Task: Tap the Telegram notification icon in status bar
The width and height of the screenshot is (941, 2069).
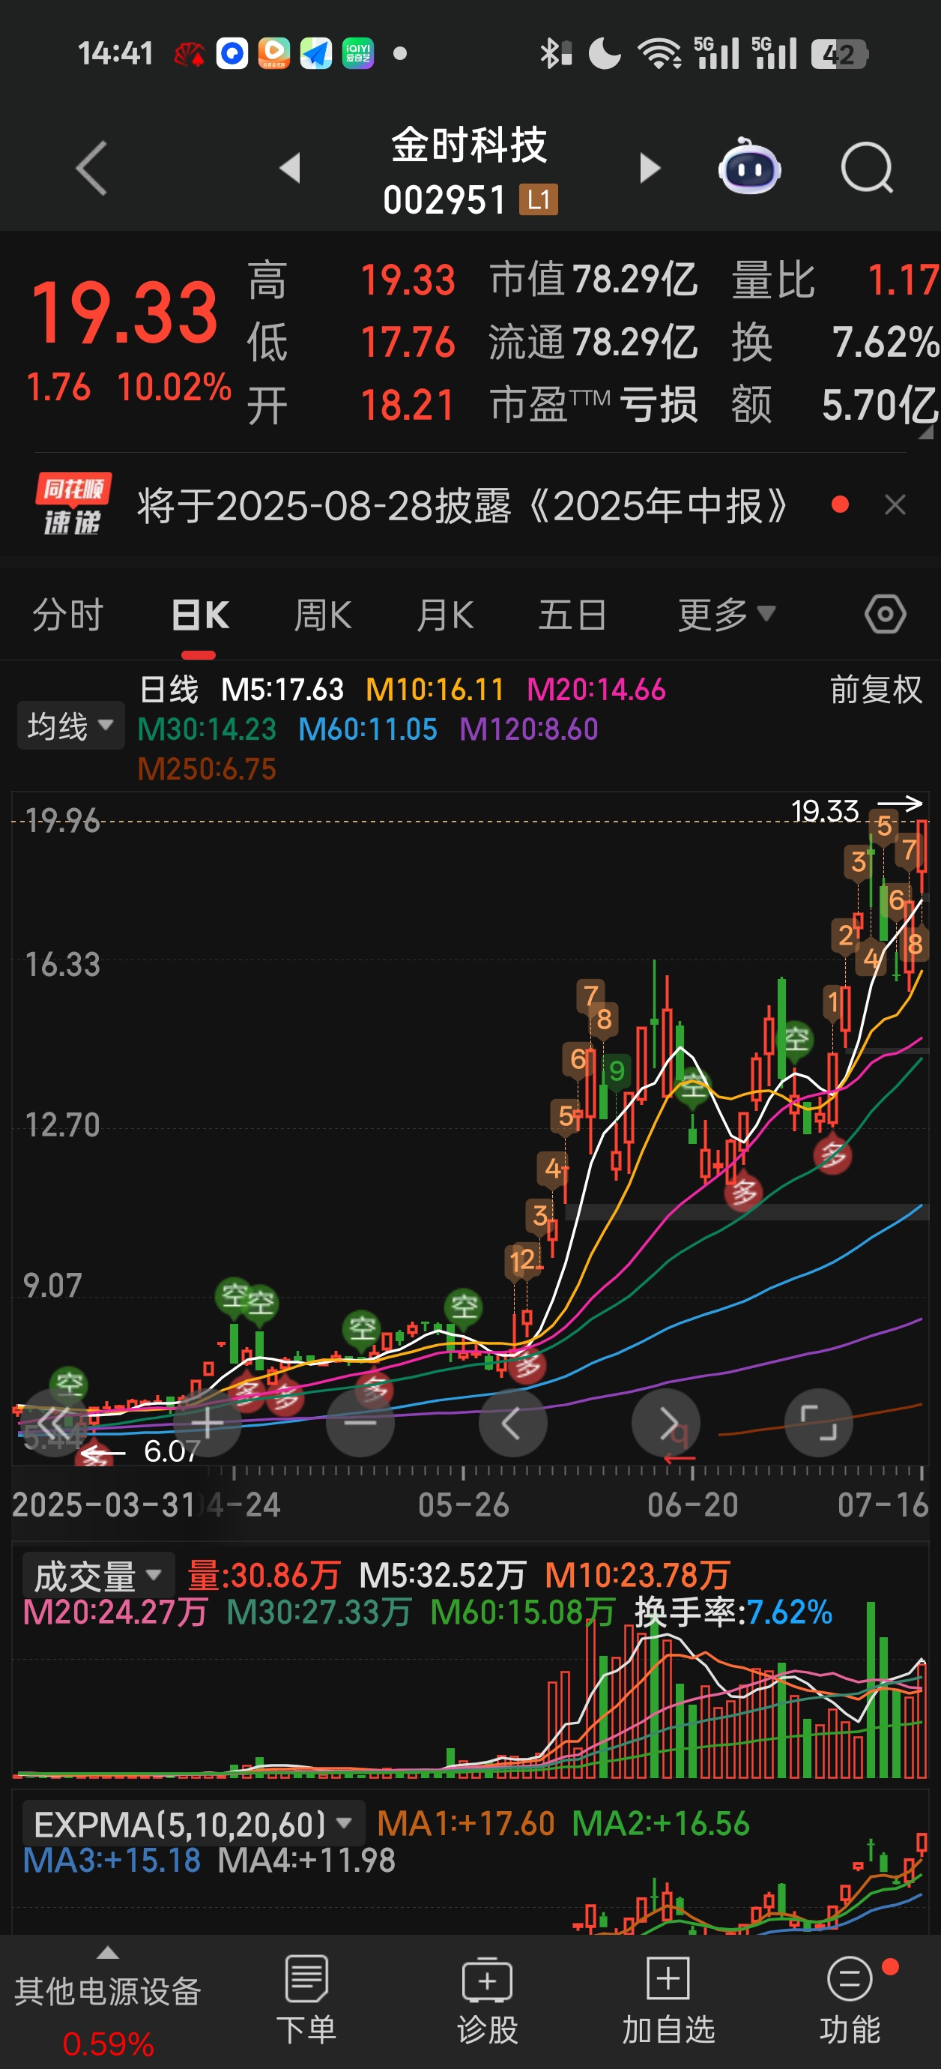Action: click(315, 54)
